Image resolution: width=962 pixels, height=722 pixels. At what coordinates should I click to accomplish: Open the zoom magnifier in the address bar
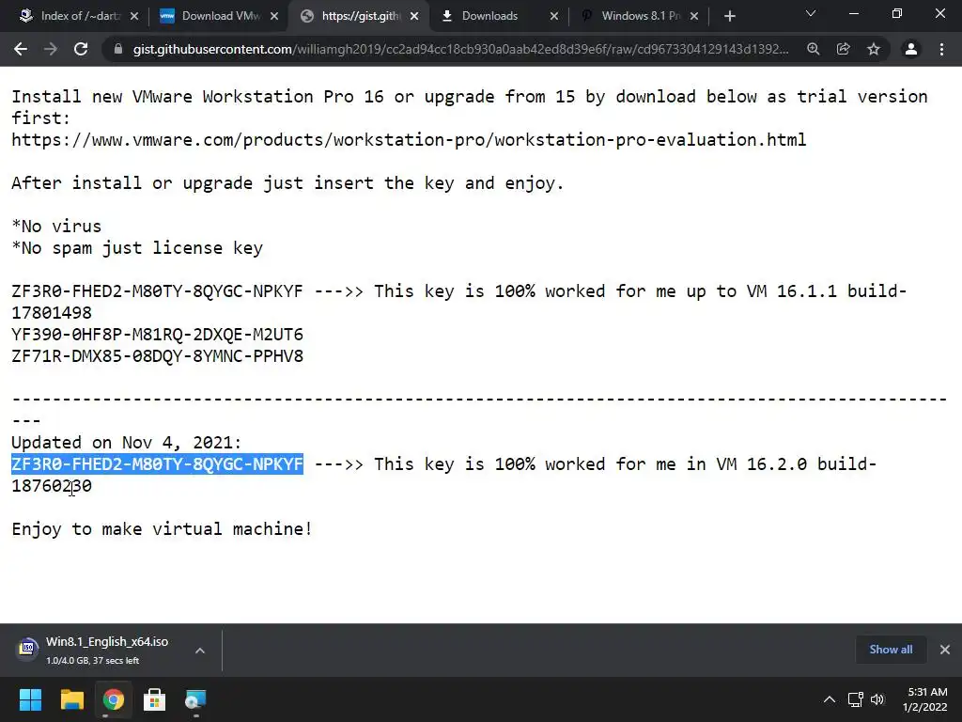tap(813, 49)
